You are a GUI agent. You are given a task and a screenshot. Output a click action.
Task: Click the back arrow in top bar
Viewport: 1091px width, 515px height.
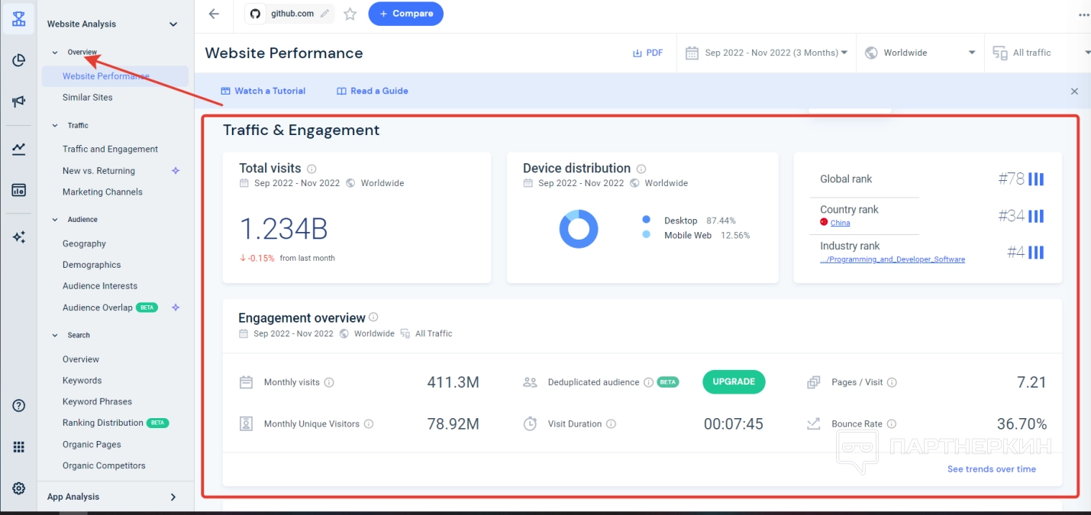click(214, 14)
